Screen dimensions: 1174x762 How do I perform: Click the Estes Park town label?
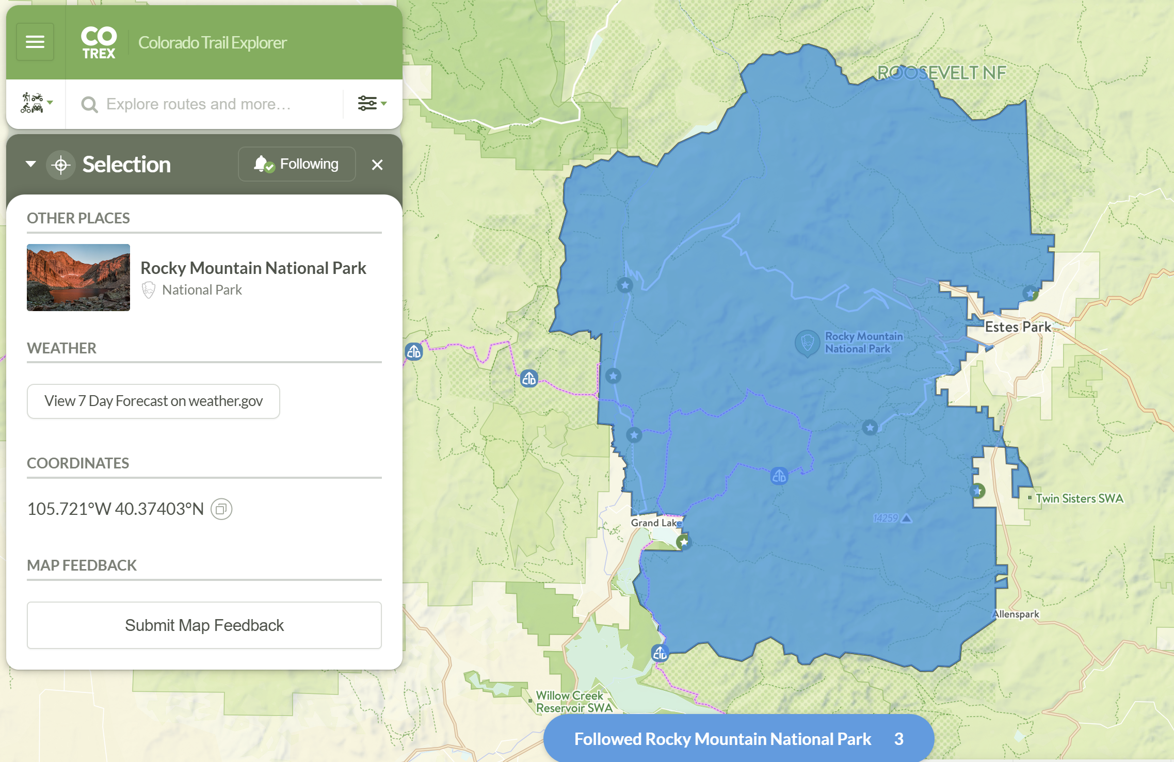pyautogui.click(x=1018, y=327)
